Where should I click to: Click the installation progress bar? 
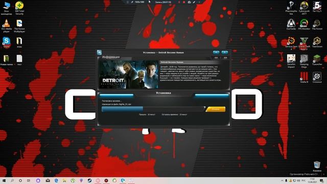[x=153, y=109]
